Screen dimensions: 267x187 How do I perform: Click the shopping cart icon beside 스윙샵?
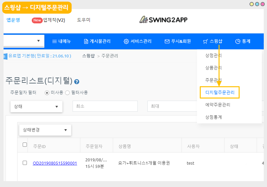205,41
